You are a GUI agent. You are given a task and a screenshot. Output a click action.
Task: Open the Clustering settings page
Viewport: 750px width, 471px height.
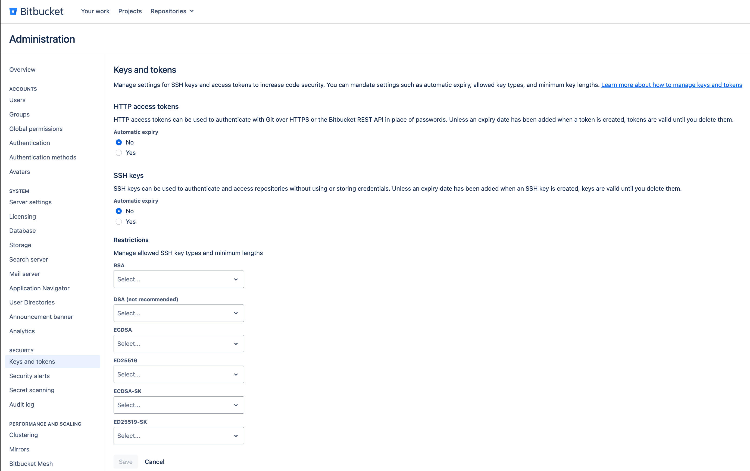pyautogui.click(x=23, y=435)
